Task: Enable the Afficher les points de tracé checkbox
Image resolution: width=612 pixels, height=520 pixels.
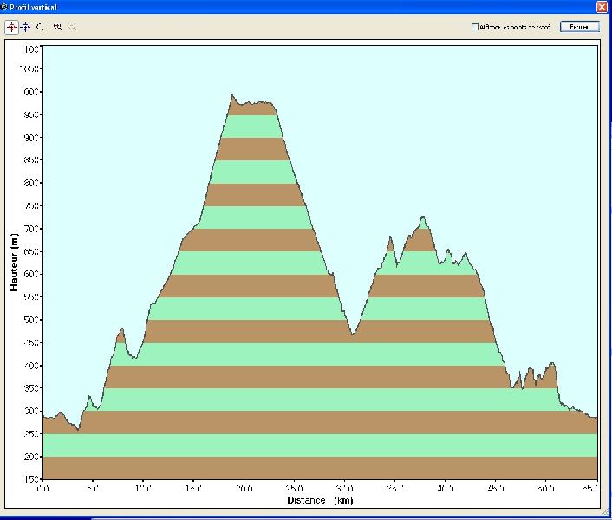Action: tap(474, 27)
